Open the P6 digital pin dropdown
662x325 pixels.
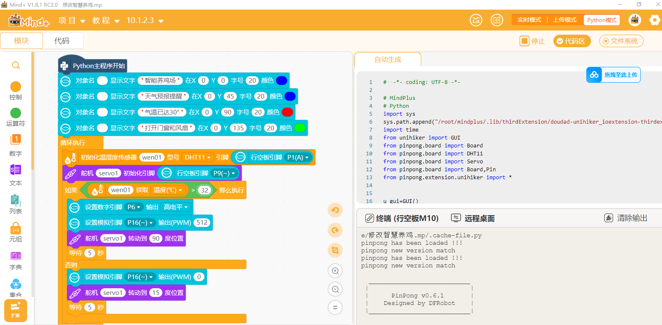point(134,207)
